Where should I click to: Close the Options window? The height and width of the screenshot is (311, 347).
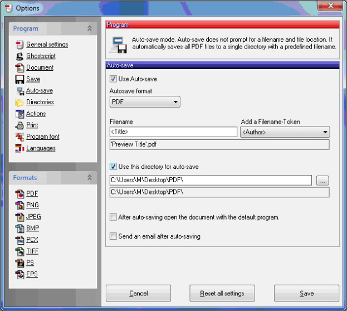point(330,6)
